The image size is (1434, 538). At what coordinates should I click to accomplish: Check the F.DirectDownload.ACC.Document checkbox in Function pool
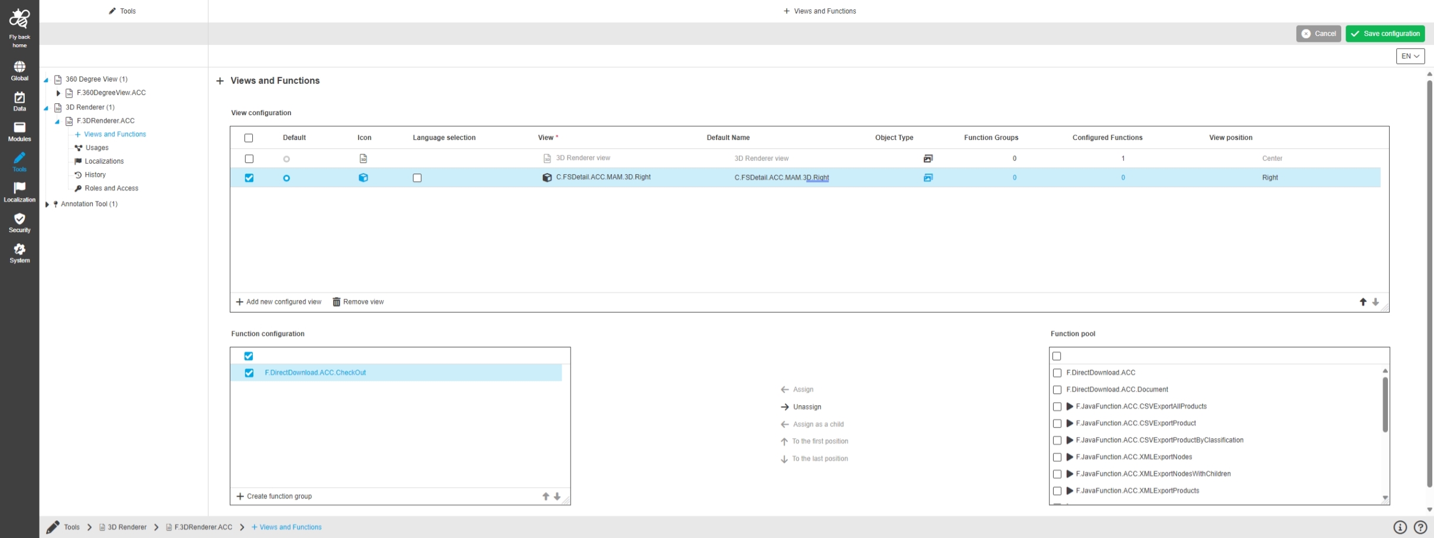pos(1057,390)
